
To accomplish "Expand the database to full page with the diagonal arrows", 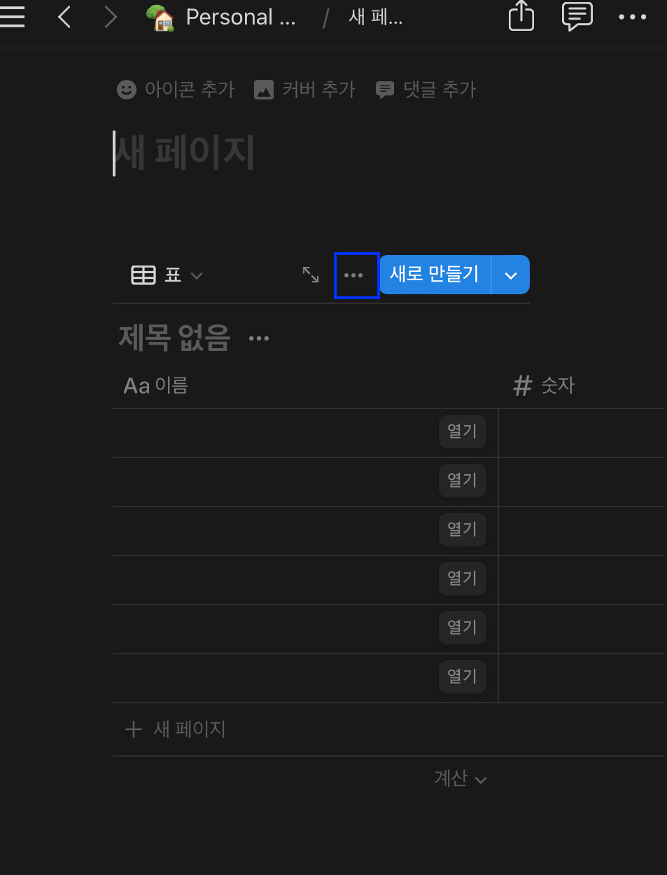I will tap(311, 275).
